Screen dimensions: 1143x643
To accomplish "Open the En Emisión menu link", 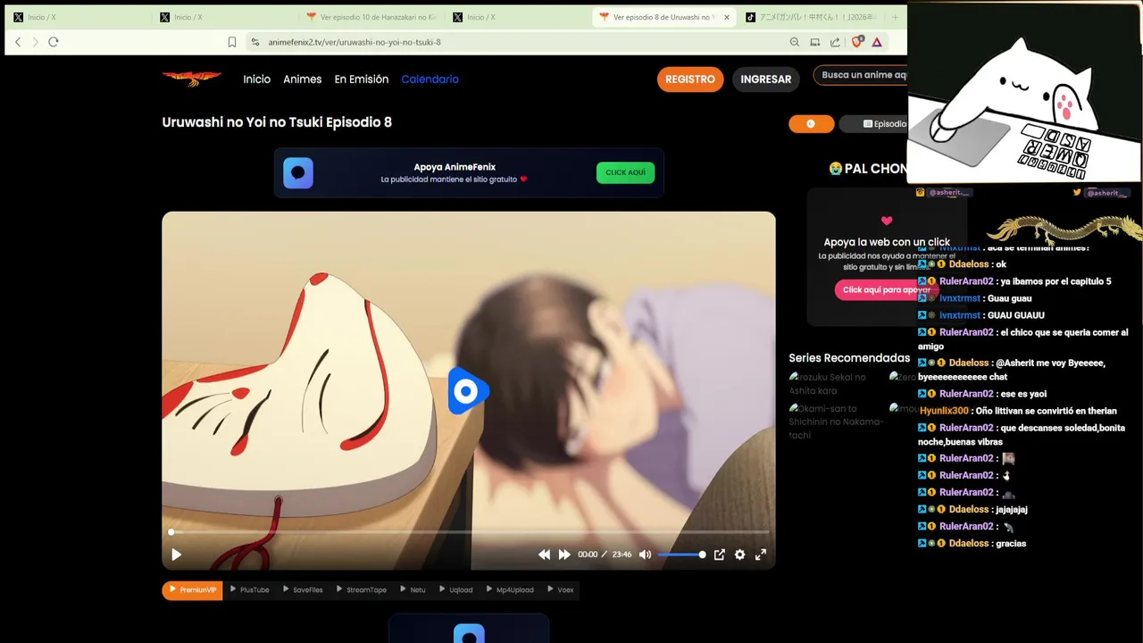I will tap(361, 79).
